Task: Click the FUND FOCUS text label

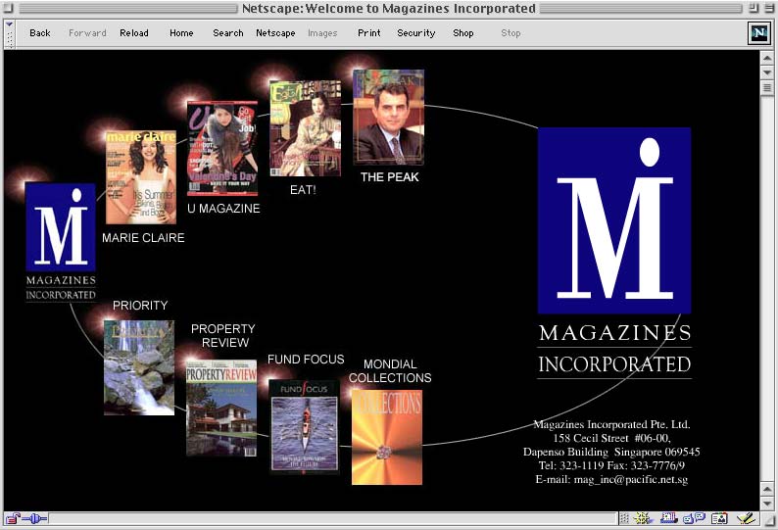Action: pos(306,360)
